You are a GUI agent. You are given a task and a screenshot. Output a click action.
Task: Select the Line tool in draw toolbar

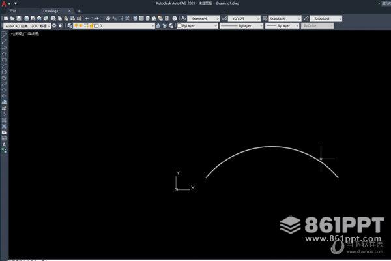[x=4, y=35]
